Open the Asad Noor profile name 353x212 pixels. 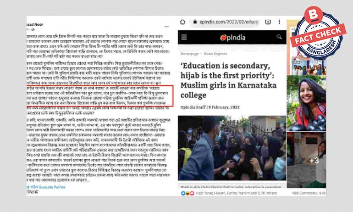pyautogui.click(x=34, y=25)
